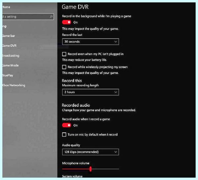The width and height of the screenshot is (198, 180).
Task: Open Xbox Networking settings
Action: [14, 85]
